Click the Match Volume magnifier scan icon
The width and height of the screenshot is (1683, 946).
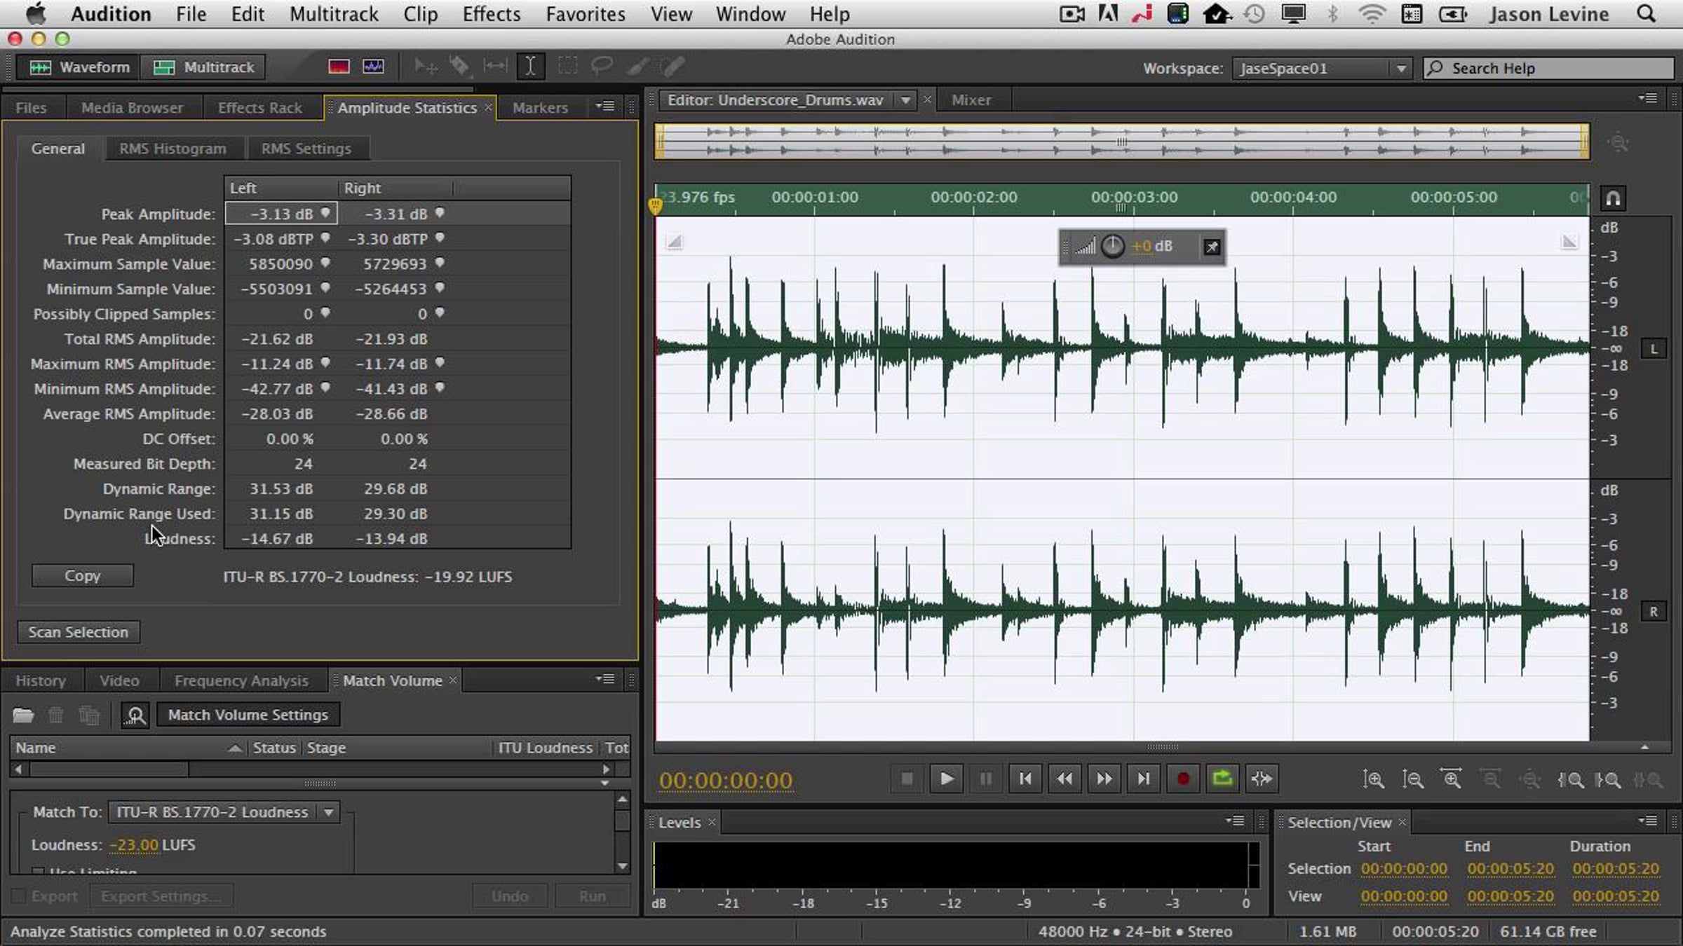click(135, 715)
